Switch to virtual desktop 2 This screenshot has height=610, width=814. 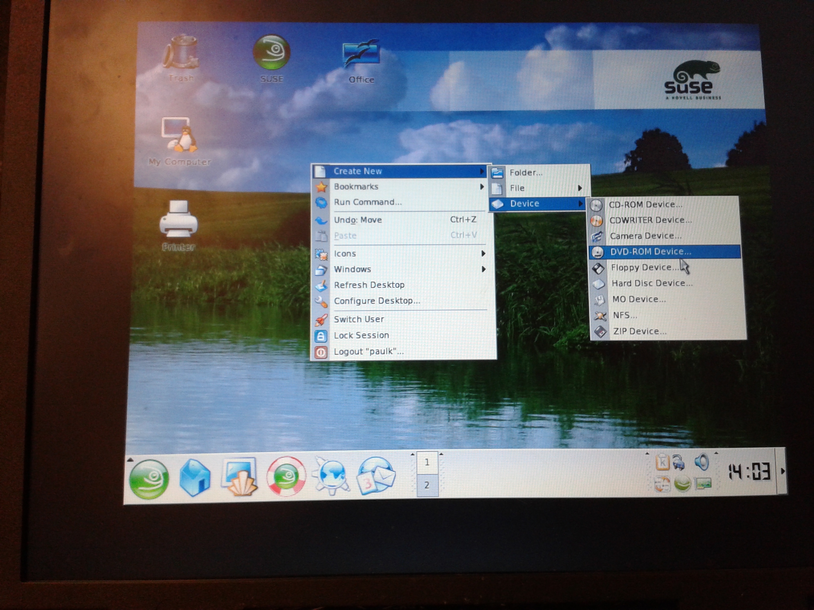pos(427,485)
